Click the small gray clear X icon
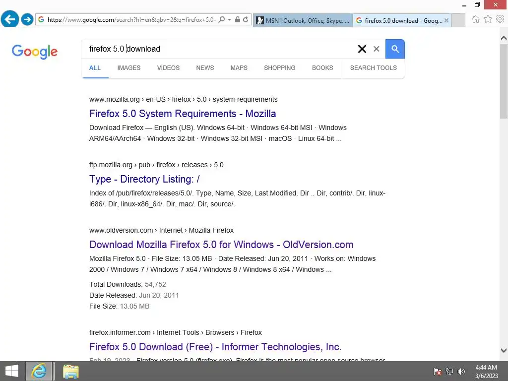 [x=376, y=49]
